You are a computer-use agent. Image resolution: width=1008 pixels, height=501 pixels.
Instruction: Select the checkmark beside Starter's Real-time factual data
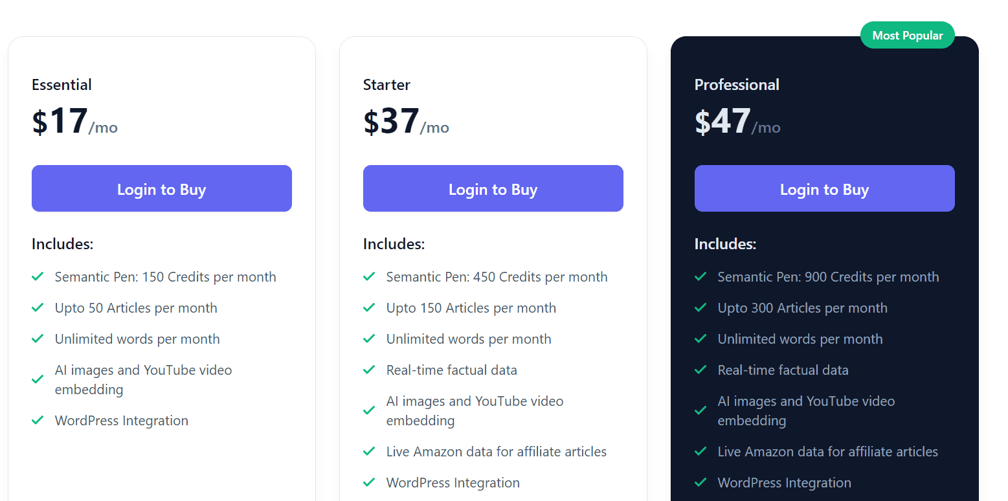369,370
